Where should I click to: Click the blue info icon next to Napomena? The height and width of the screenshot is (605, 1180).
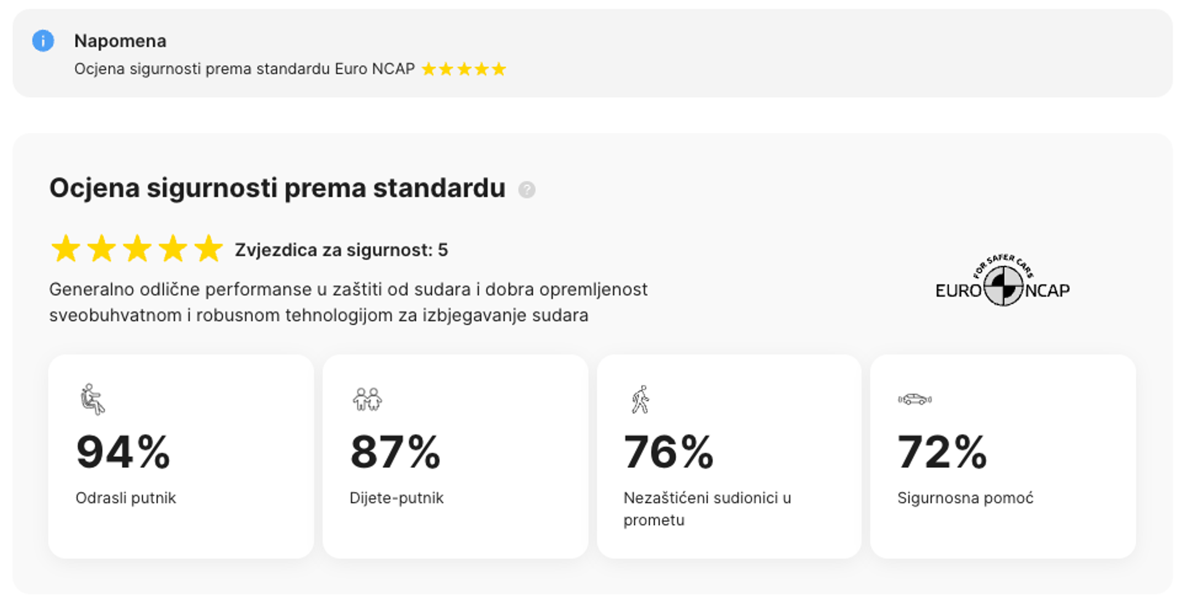43,41
